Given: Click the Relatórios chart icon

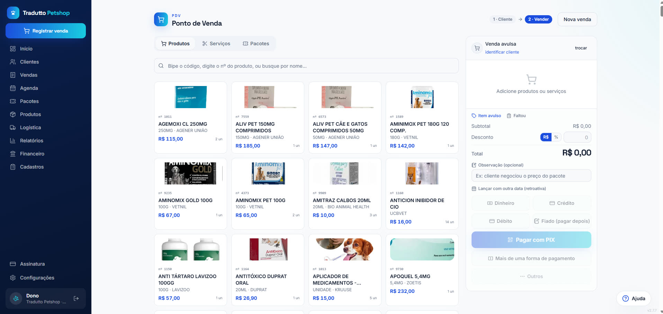Looking at the screenshot, I should [x=13, y=141].
